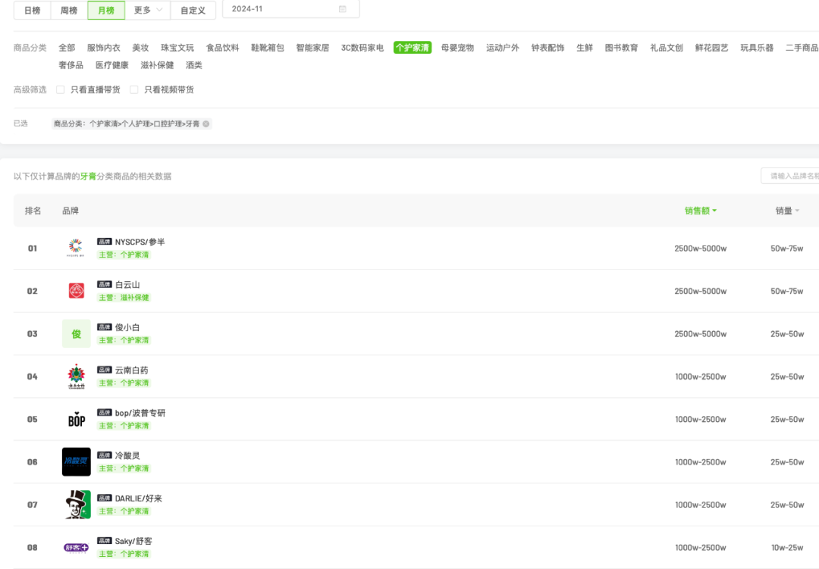Select 自定义 date range tab
This screenshot has height=569, width=819.
193,10
